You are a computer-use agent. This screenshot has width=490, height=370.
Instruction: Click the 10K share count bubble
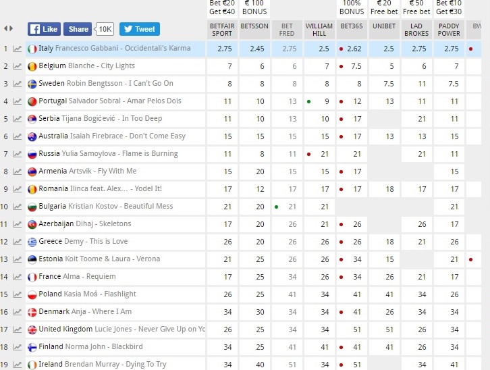point(105,29)
